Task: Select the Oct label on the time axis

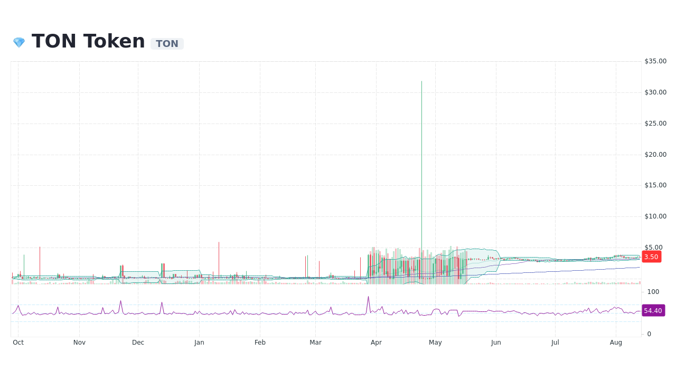Action: pos(18,342)
